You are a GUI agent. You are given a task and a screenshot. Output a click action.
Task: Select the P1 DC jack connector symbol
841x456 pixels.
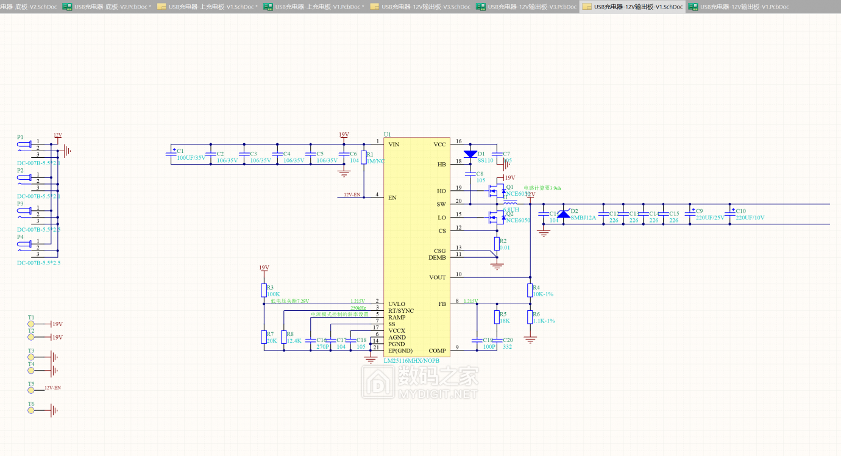[x=26, y=145]
